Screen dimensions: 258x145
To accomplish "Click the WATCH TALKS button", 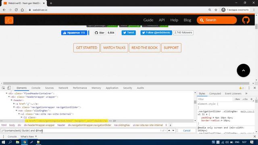I will tap(114, 48).
